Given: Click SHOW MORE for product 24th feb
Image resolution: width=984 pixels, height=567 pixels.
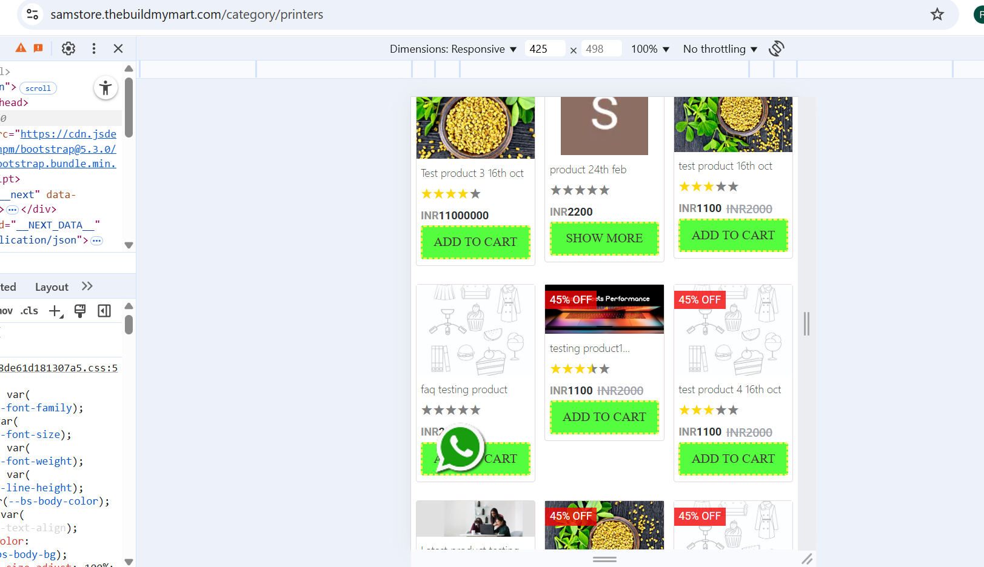Looking at the screenshot, I should (604, 239).
